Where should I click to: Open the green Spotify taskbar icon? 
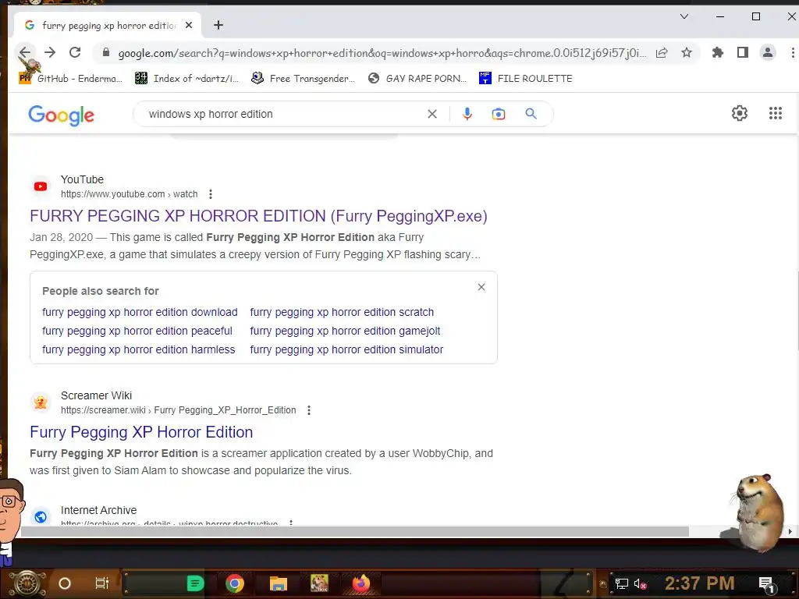pos(195,583)
